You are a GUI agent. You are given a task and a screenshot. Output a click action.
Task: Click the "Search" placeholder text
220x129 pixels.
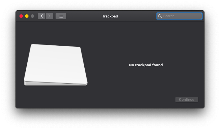click(x=169, y=16)
